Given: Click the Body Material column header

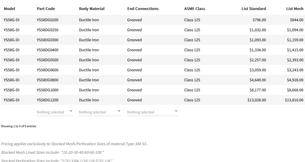Looking at the screenshot, I should click(x=92, y=9).
